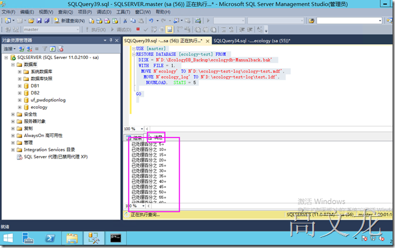Collapse the RESTORE DATABASE code block
This screenshot has width=395, height=248.
point(134,55)
